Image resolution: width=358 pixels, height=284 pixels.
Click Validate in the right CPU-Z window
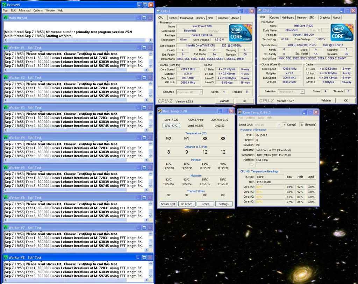tap(326, 100)
